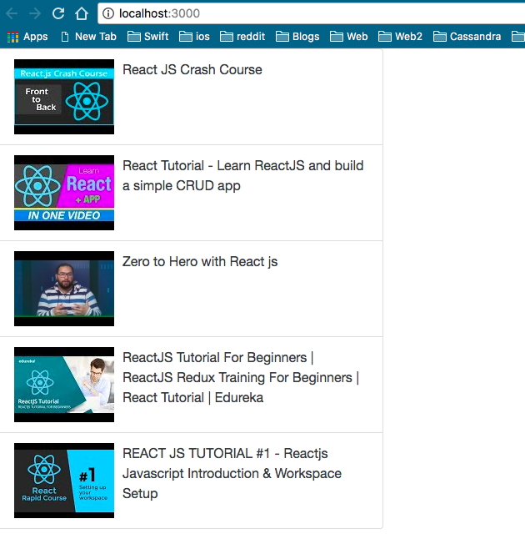Open the Web bookmarks folder
This screenshot has width=525, height=544.
pyautogui.click(x=349, y=37)
